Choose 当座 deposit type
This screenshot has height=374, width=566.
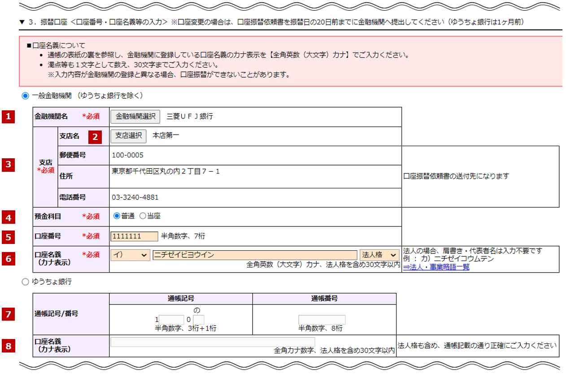pyautogui.click(x=143, y=216)
